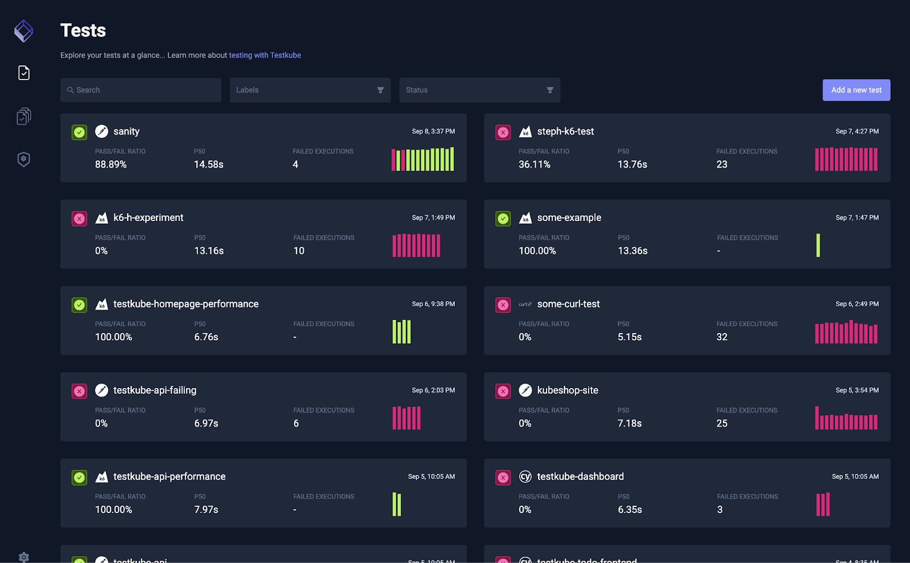The height and width of the screenshot is (563, 910).
Task: Open the settings gear at the sidebar bottom
Action: 23,557
